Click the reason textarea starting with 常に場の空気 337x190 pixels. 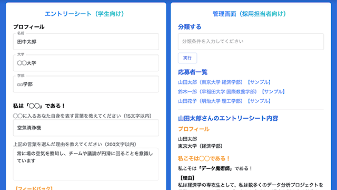coord(86,164)
